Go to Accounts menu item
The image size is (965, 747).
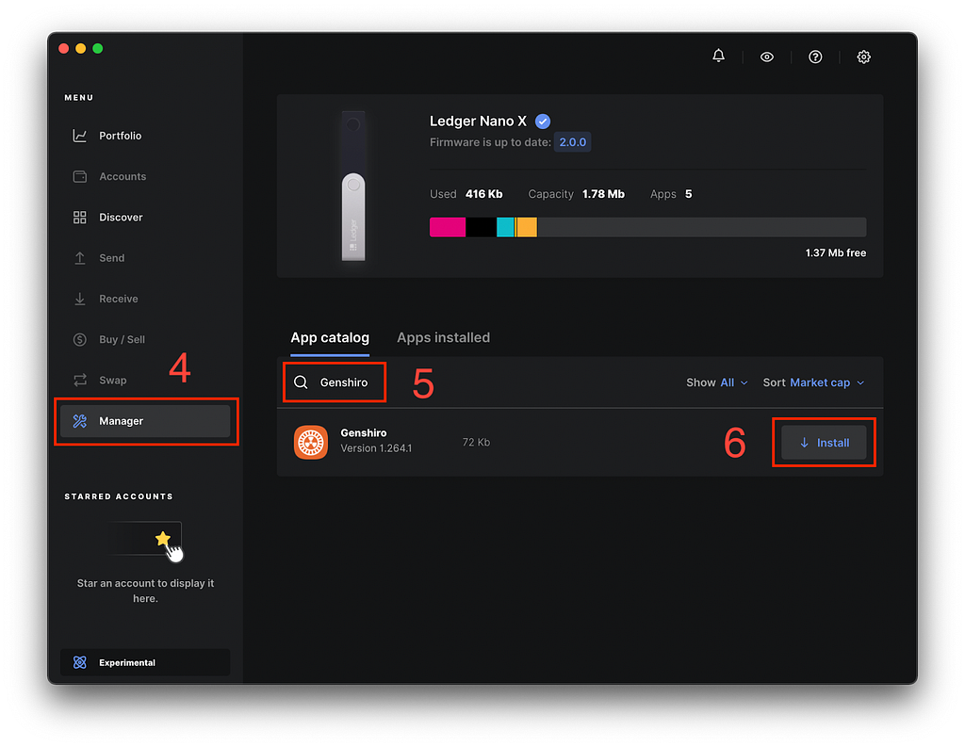(144, 176)
